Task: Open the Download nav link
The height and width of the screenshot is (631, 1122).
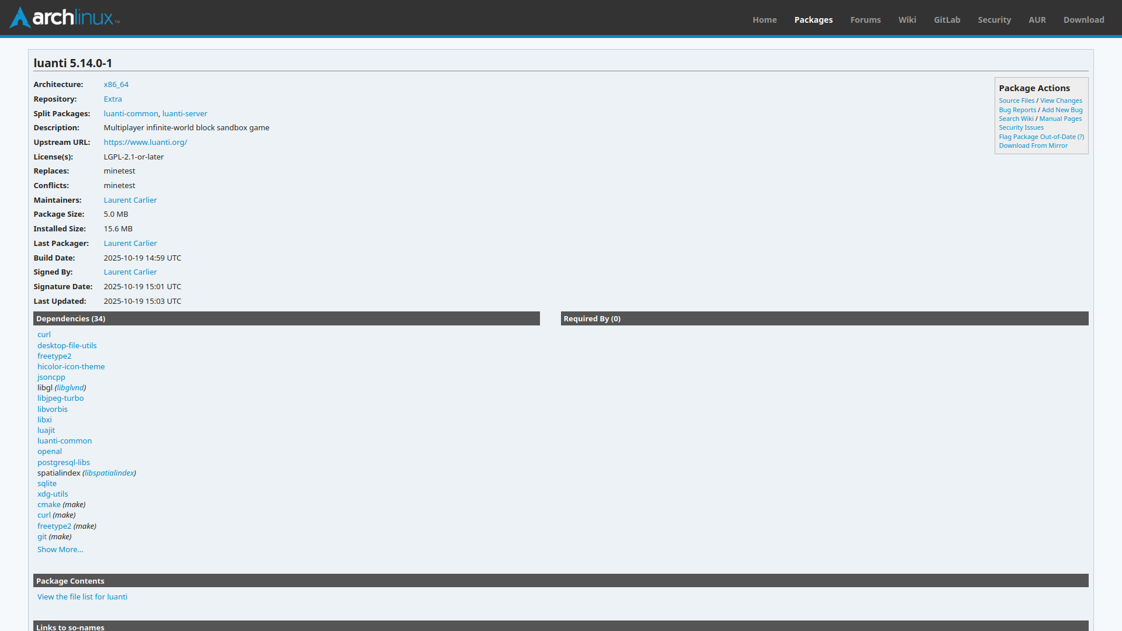Action: point(1083,20)
